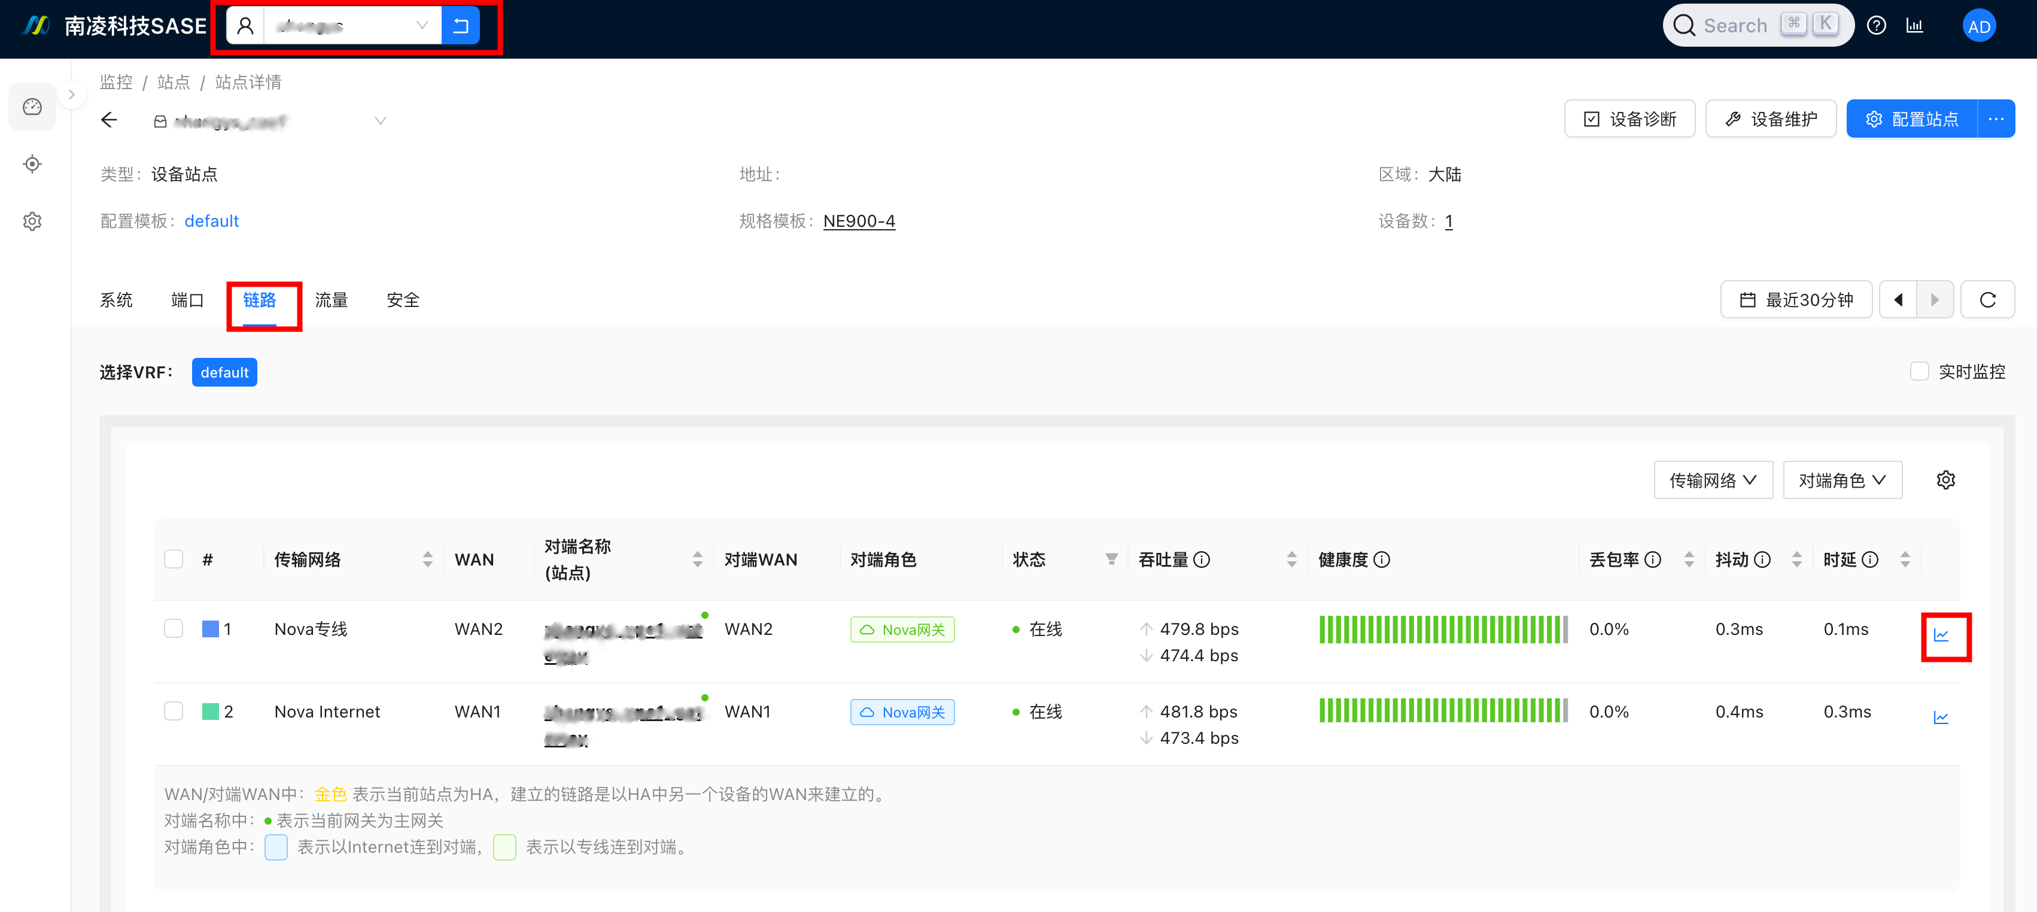2037x912 pixels.
Task: Sort by 对端名称 column
Action: tap(698, 559)
